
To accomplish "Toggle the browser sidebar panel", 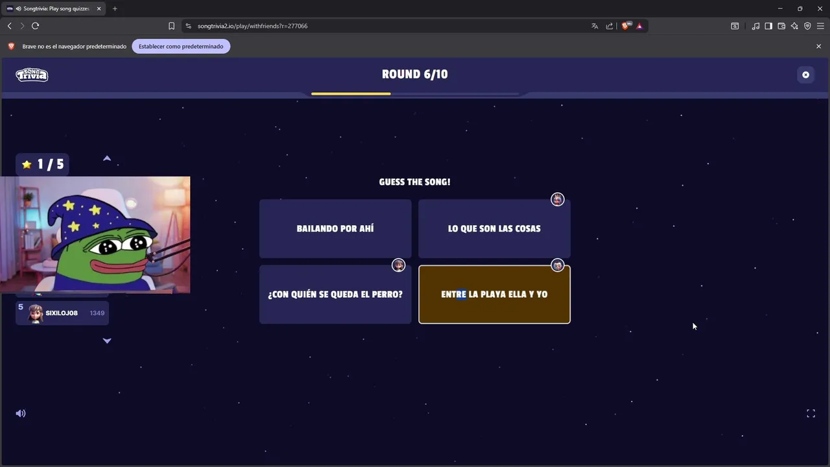I will (768, 26).
